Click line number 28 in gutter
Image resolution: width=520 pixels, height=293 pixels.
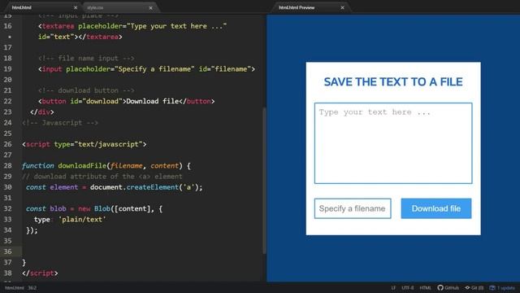click(x=7, y=165)
